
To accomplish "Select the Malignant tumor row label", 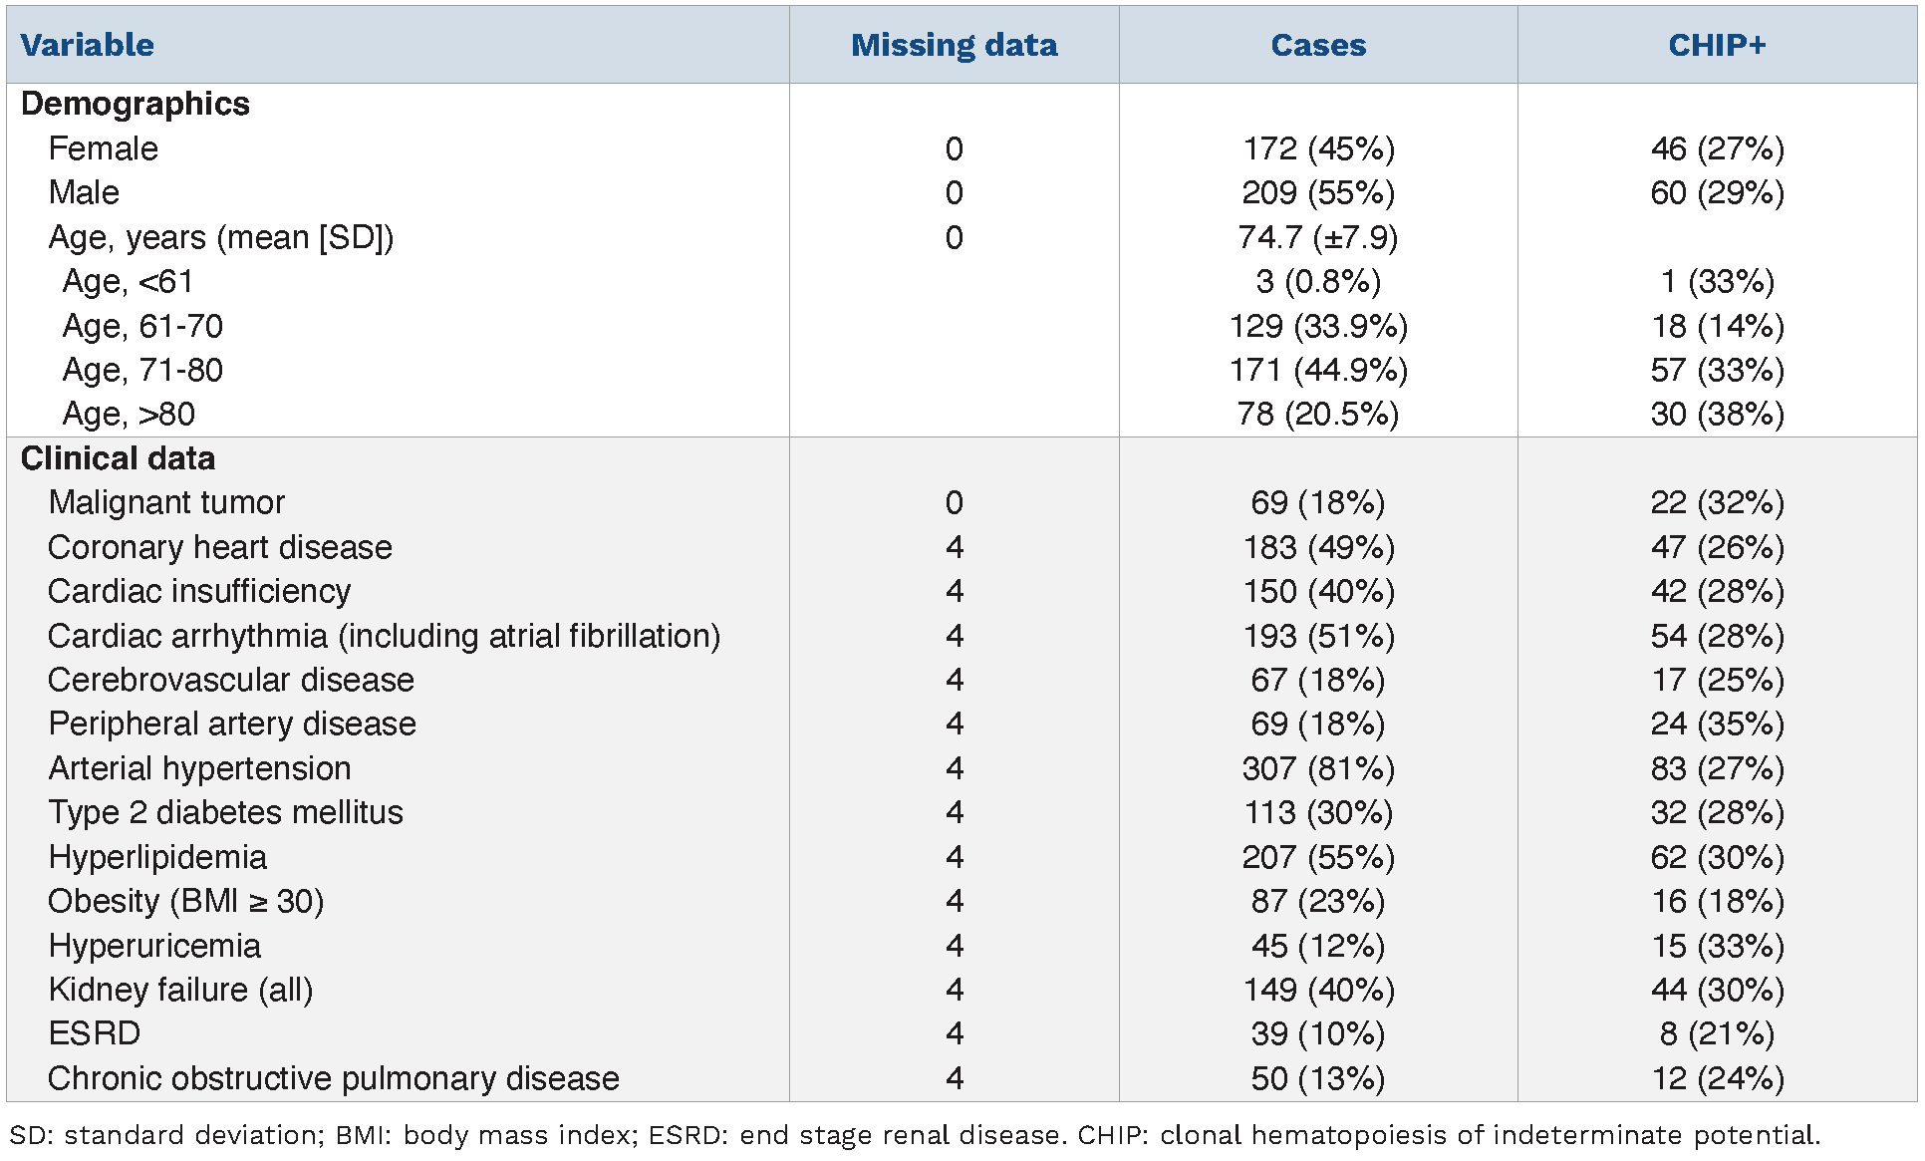I will [166, 502].
